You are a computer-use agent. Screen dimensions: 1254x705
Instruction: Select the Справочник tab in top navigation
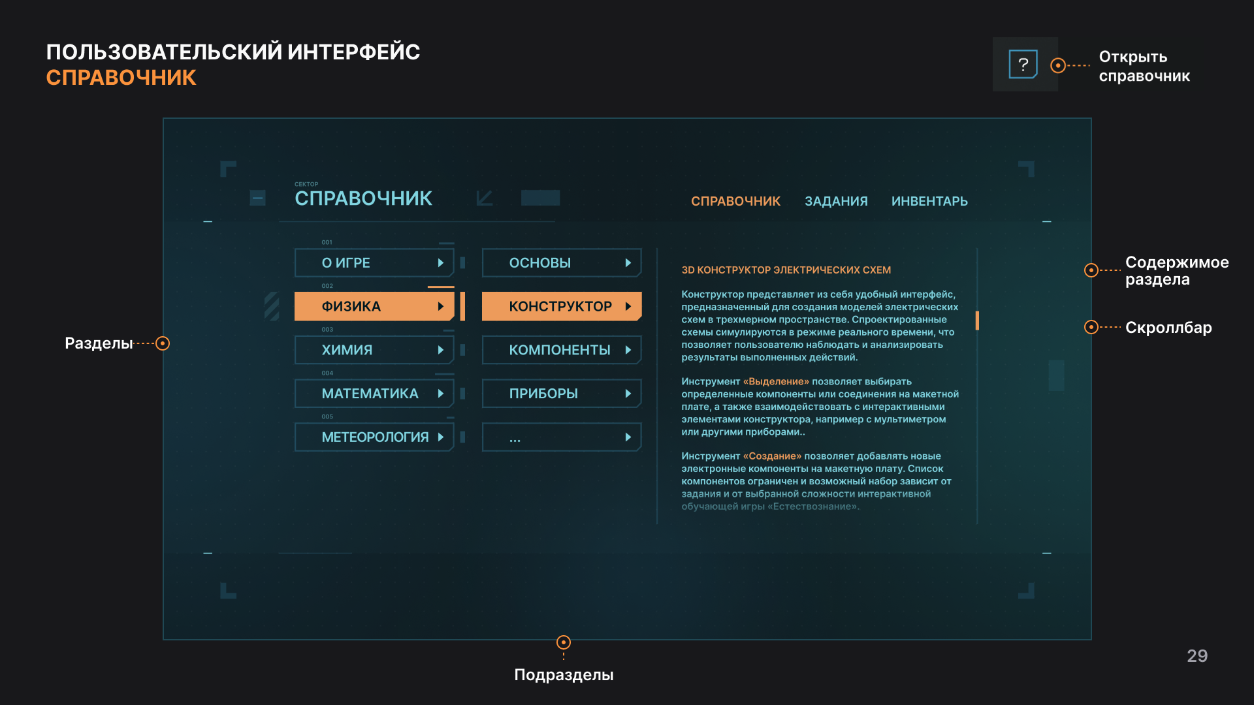tap(735, 201)
